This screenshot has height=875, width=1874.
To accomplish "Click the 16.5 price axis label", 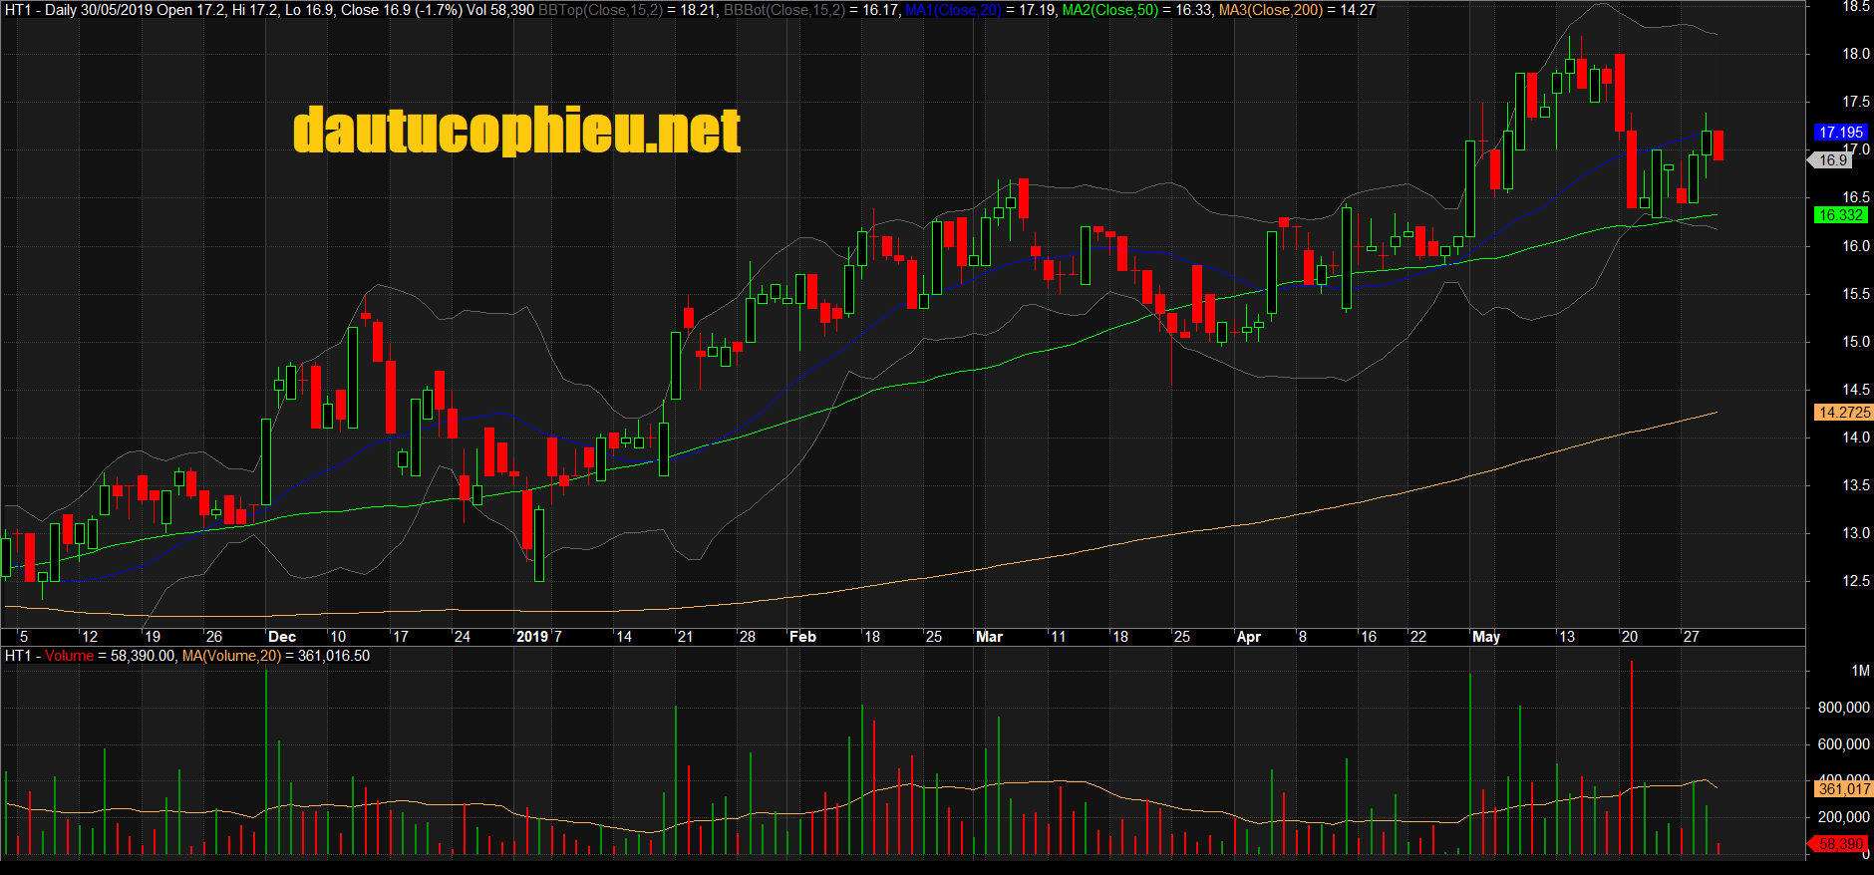I will pos(1856,197).
